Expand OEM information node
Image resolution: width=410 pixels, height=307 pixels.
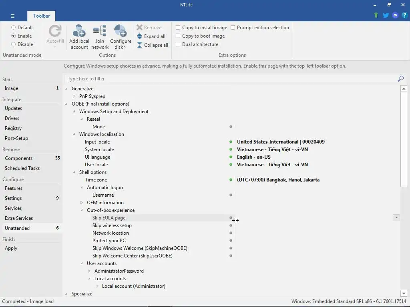pyautogui.click(x=82, y=203)
